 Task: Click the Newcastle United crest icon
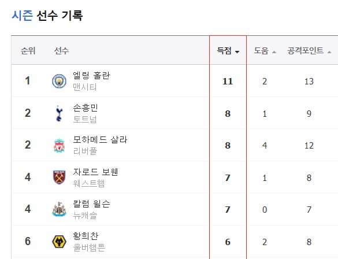(60, 209)
